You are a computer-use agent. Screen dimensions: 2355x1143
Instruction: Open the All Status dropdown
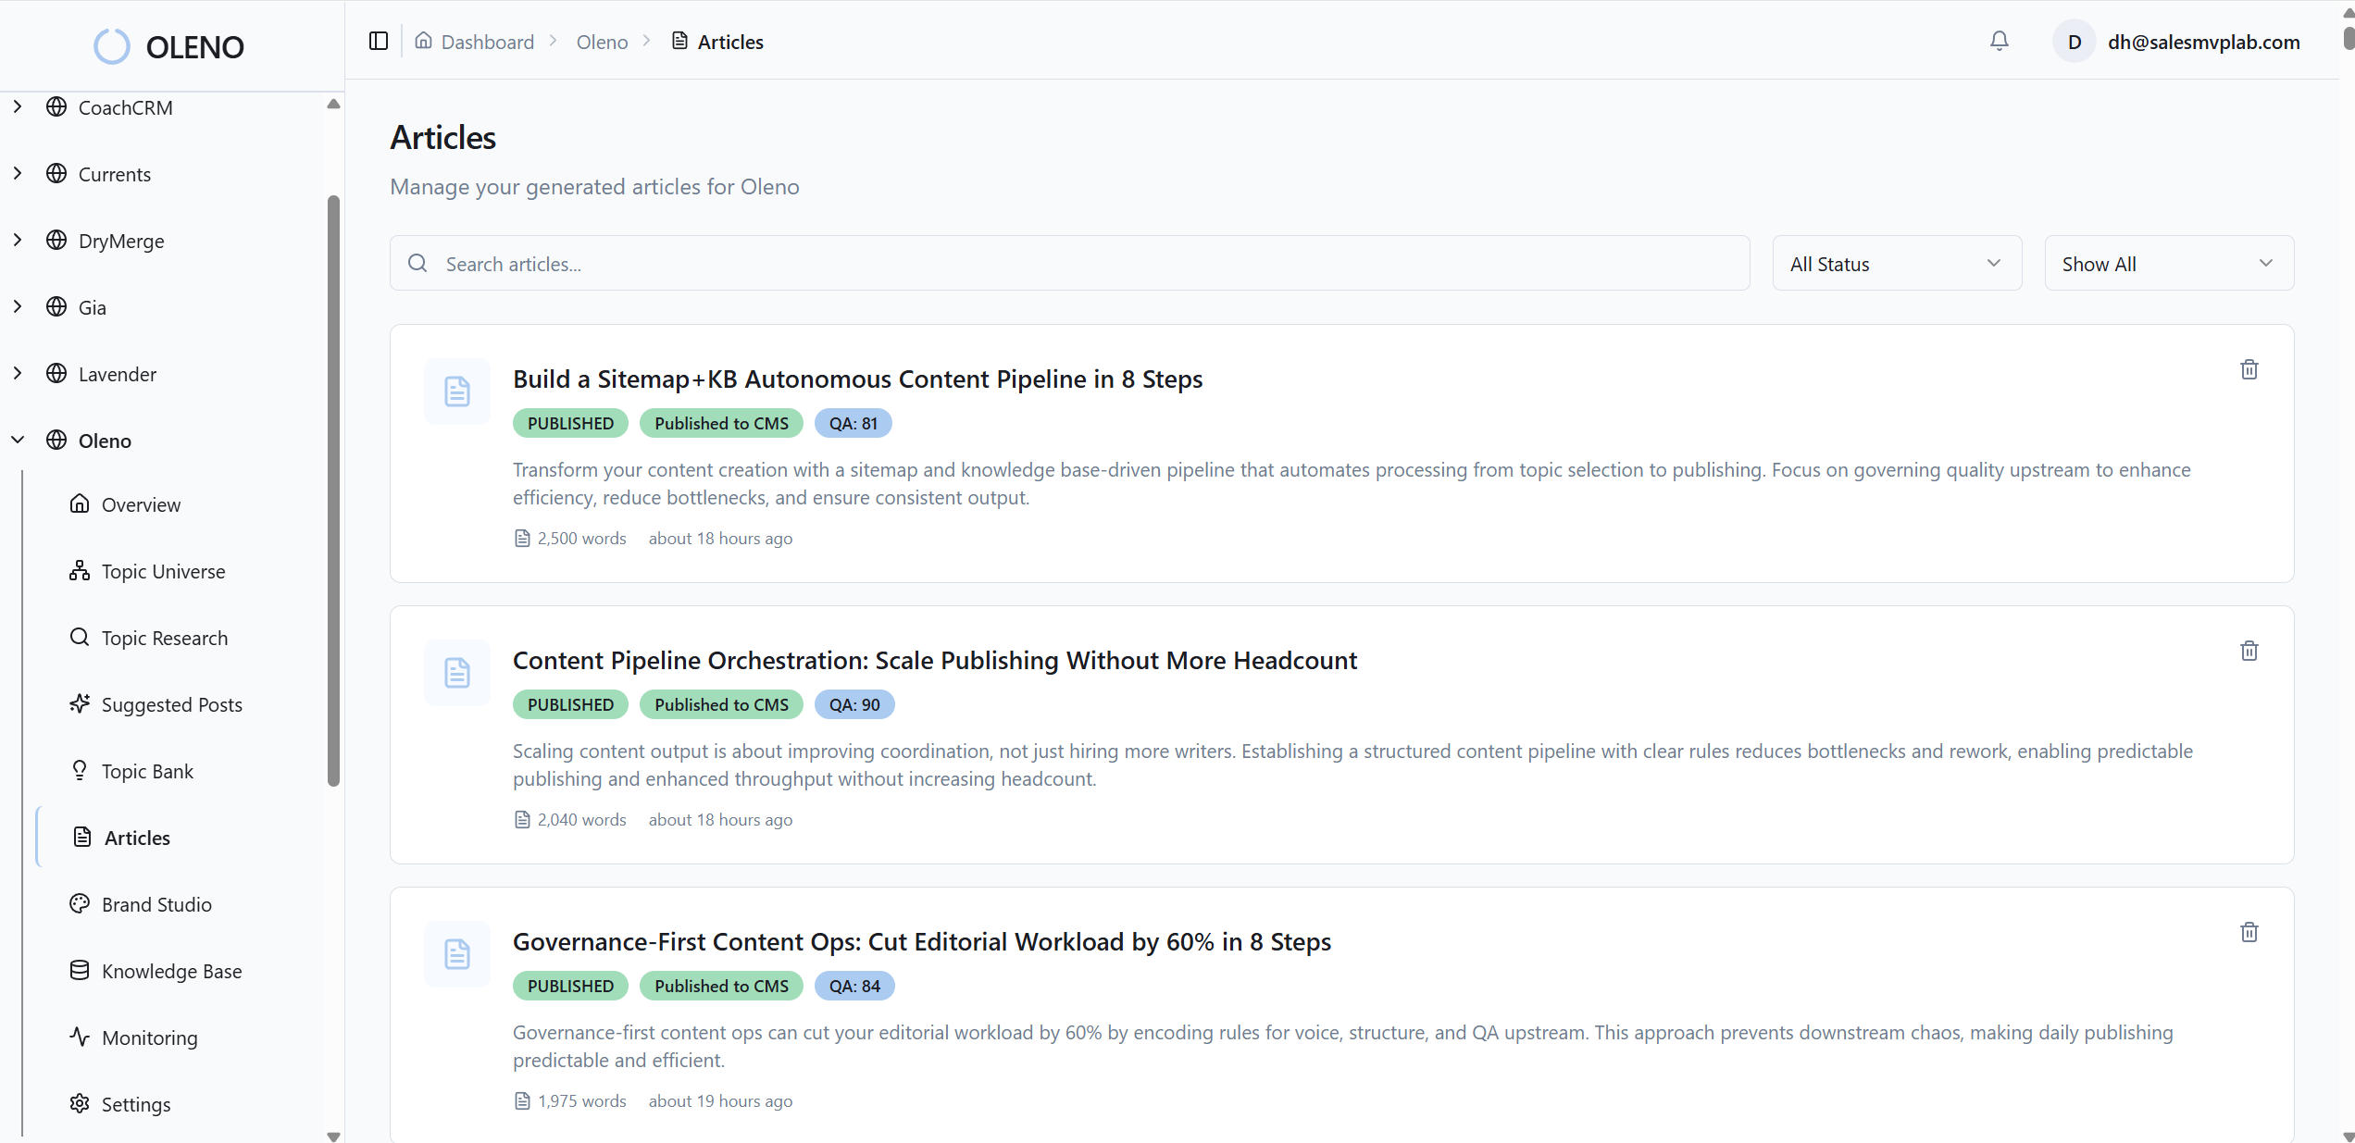(1896, 263)
